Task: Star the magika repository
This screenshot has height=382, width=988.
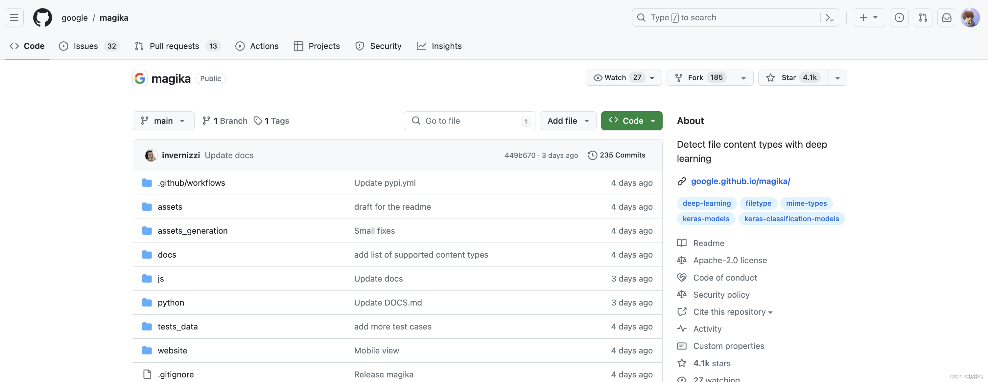Action: 792,78
